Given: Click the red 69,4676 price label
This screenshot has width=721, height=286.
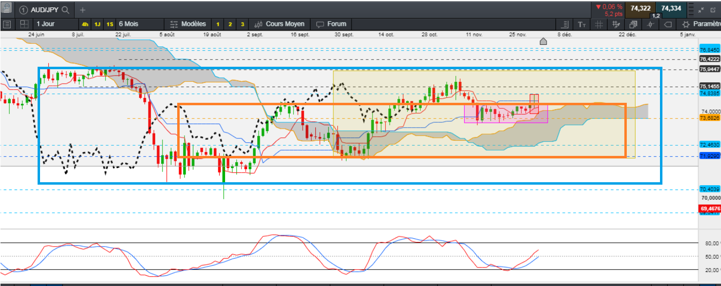Looking at the screenshot, I should pyautogui.click(x=710, y=208).
